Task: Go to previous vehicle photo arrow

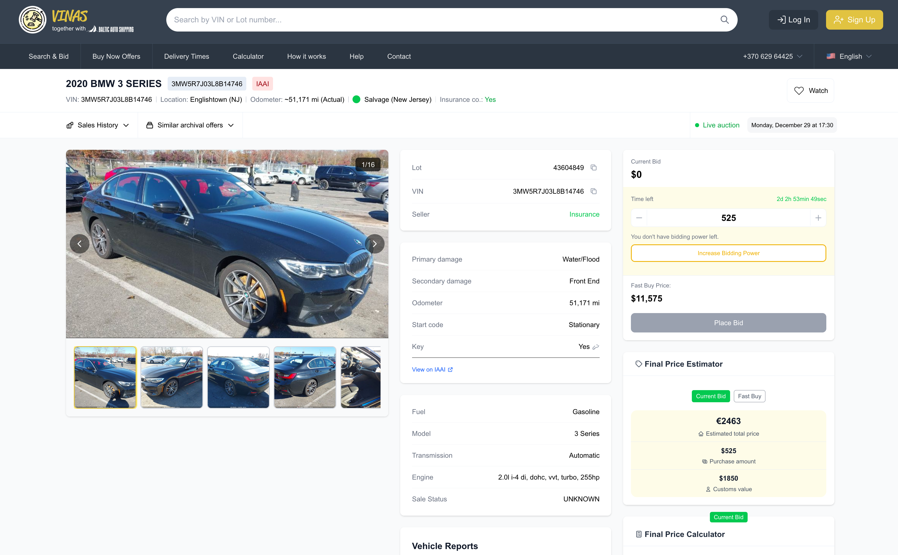Action: point(80,244)
